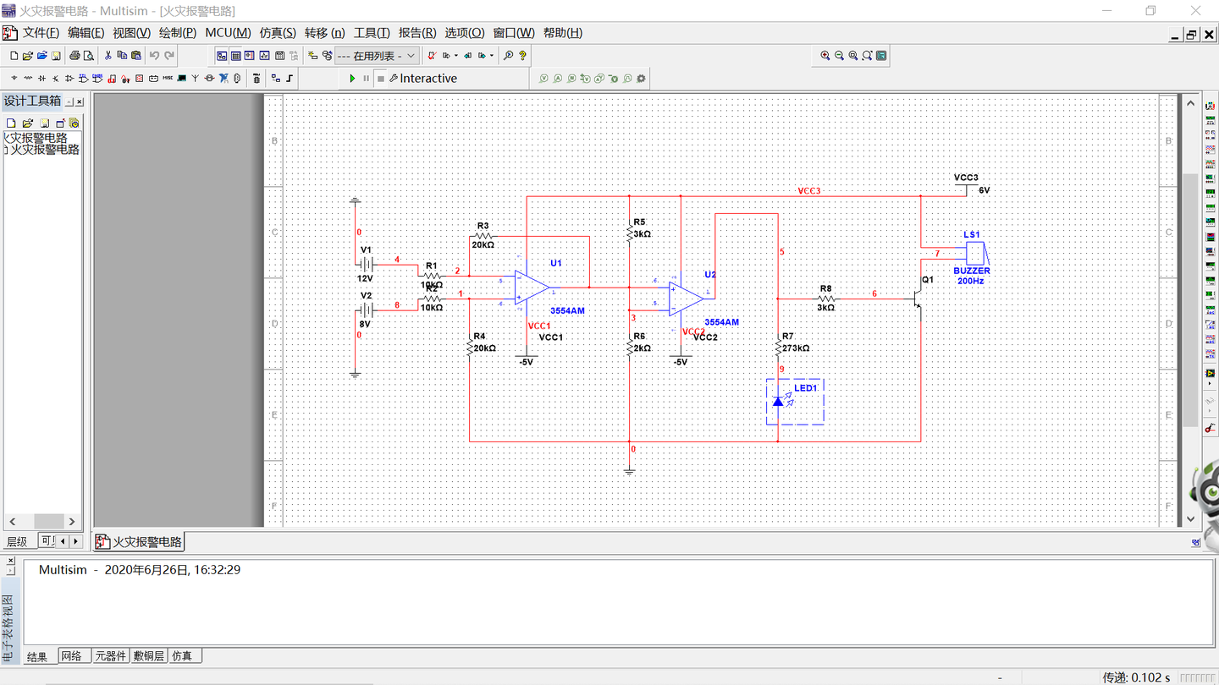Switch to the 敷铜层 tab

149,655
